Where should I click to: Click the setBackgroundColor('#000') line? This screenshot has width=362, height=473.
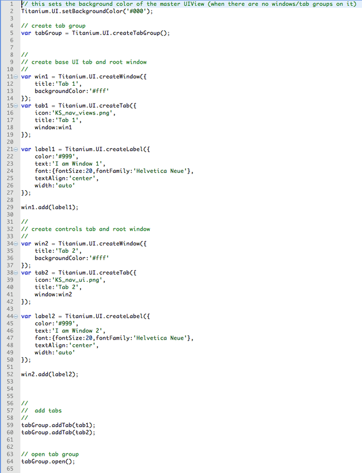(x=87, y=11)
